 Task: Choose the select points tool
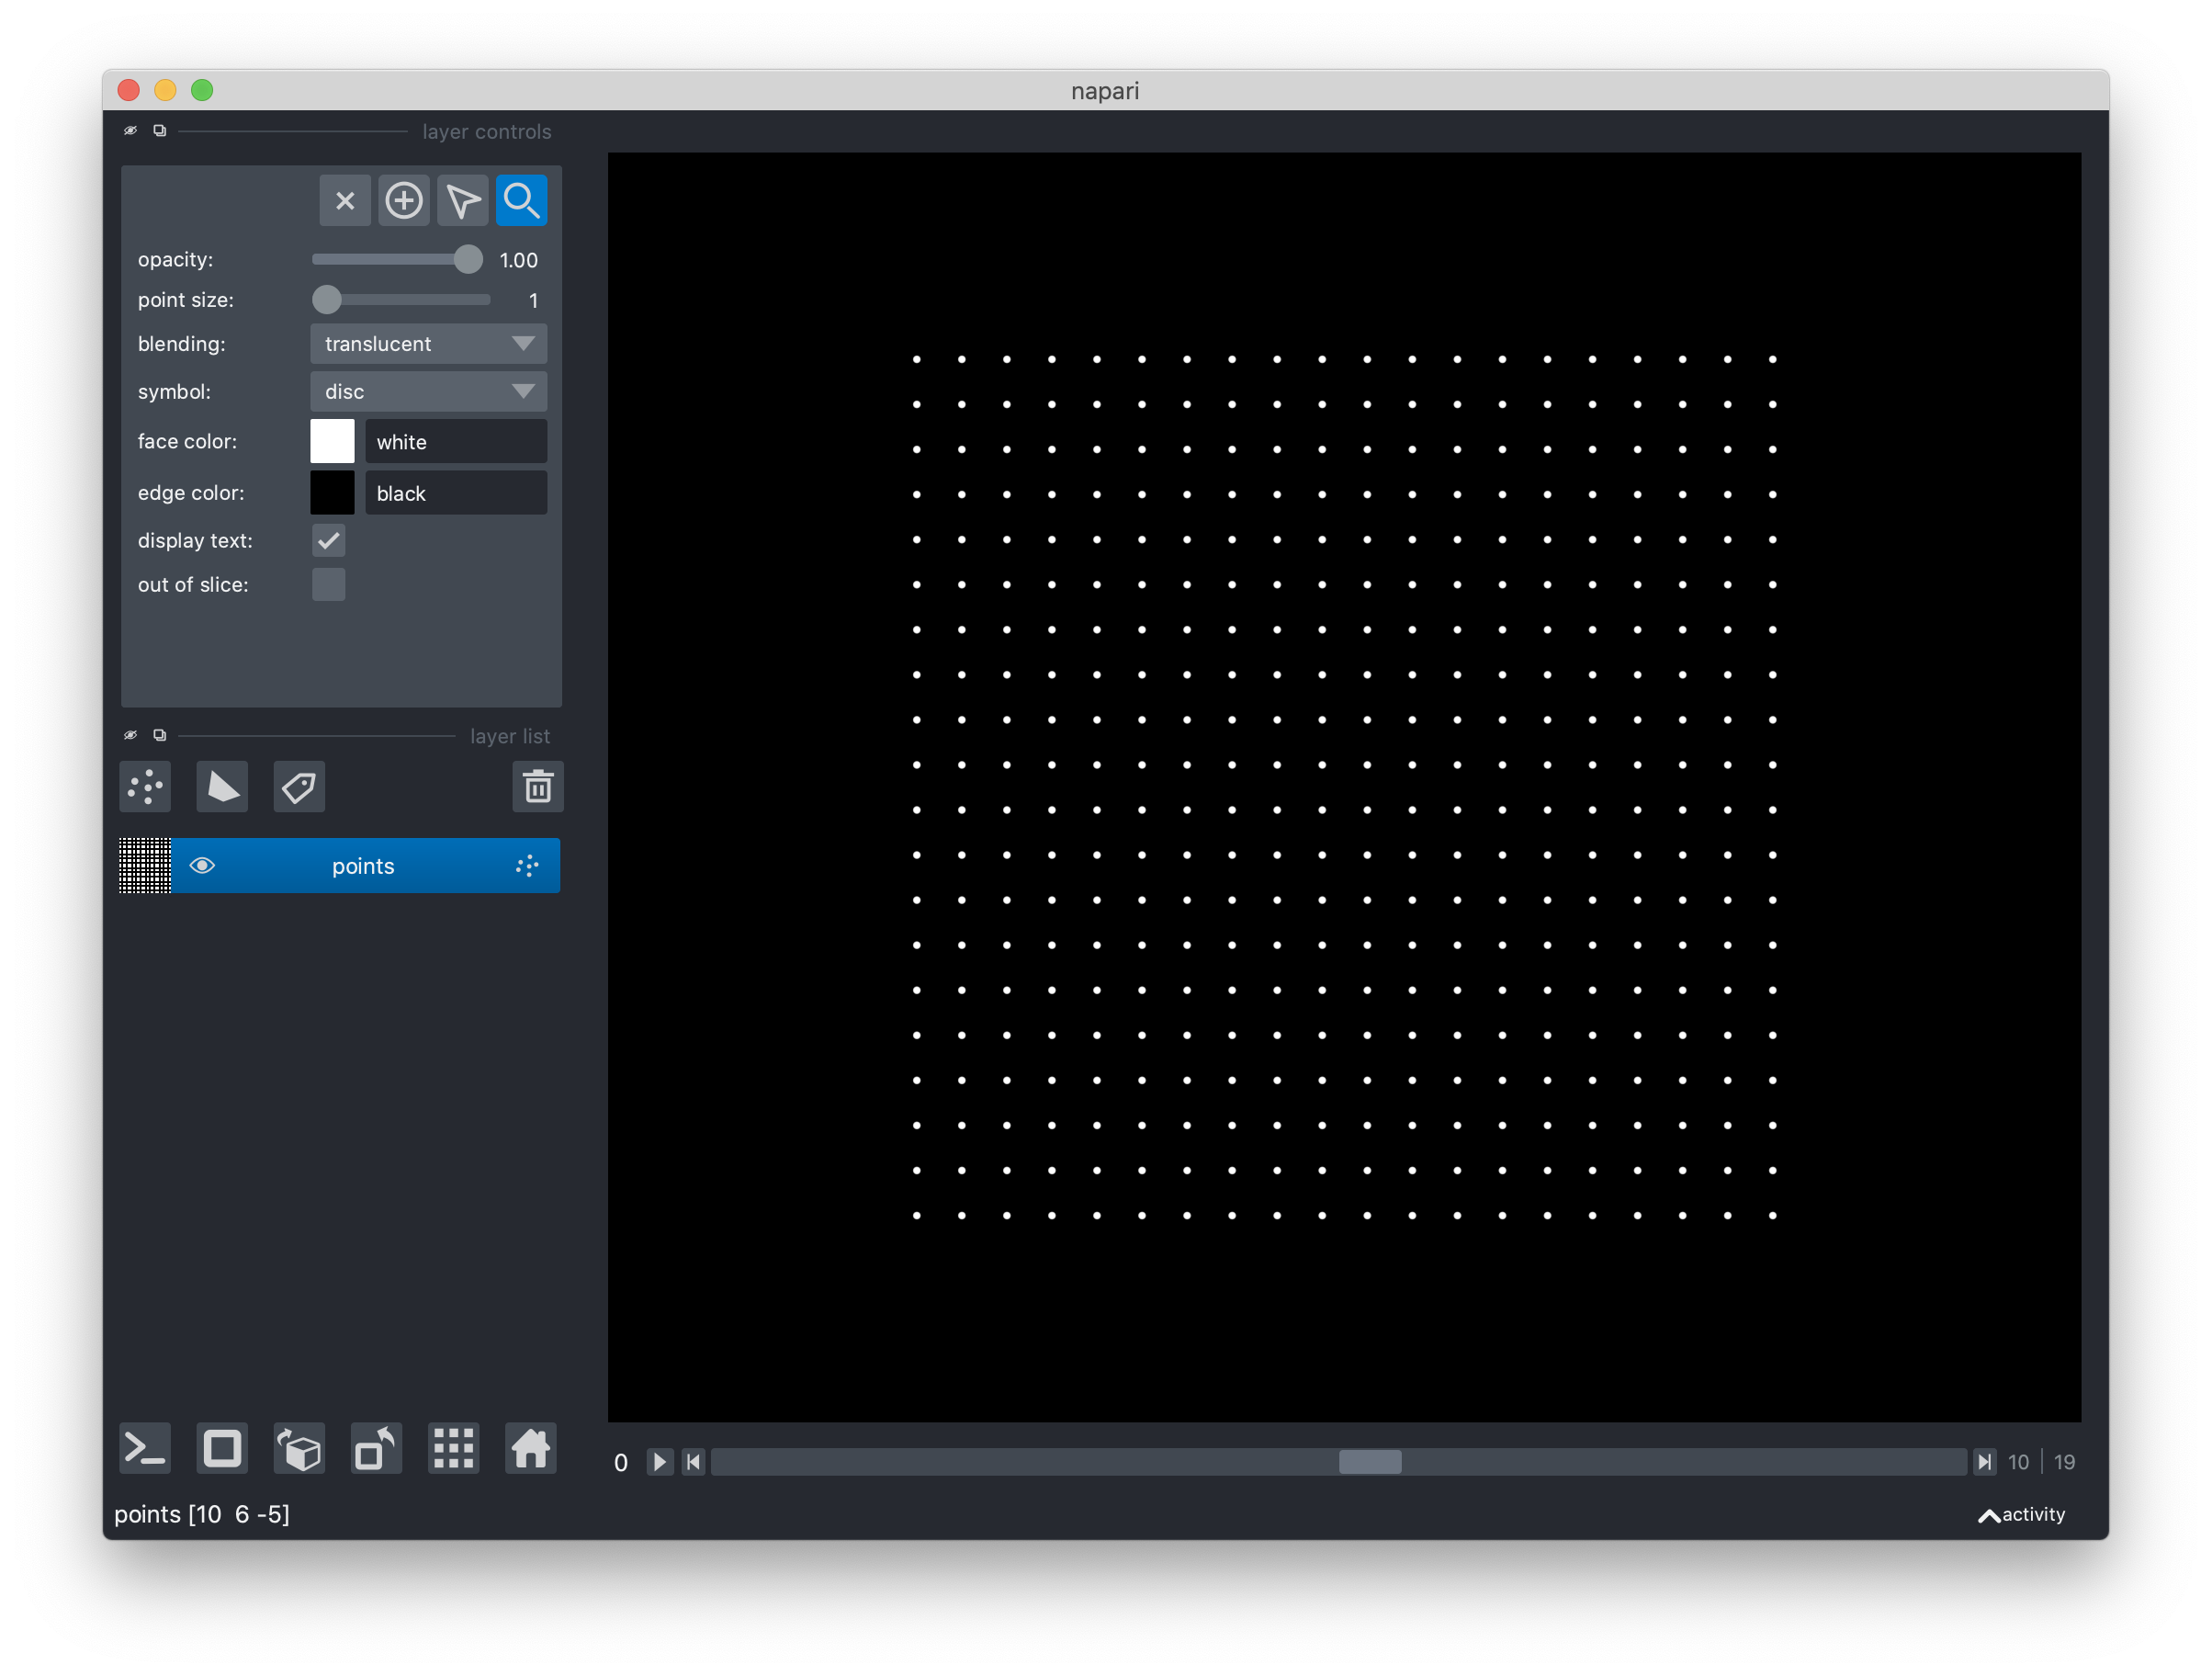click(x=462, y=200)
